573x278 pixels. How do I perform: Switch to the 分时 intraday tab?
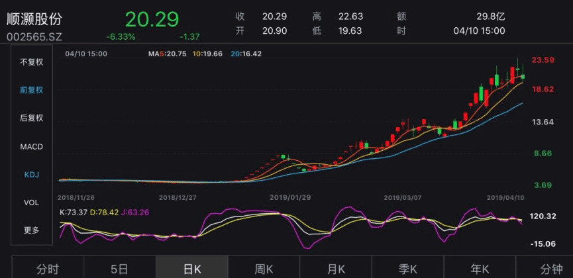point(48,269)
